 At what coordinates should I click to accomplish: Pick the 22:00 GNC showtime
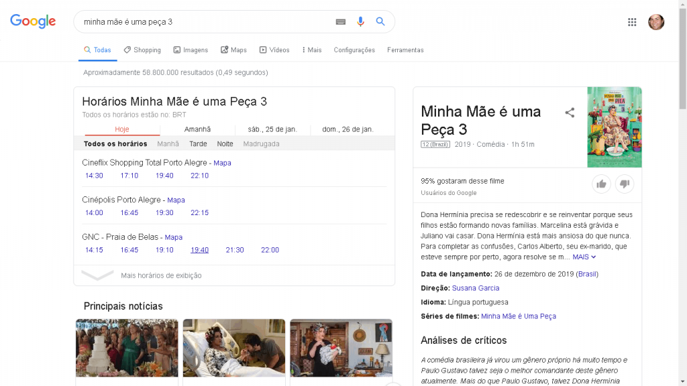[270, 250]
